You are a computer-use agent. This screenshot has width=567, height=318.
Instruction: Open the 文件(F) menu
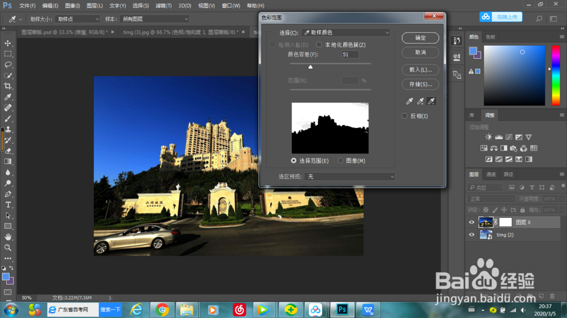pyautogui.click(x=27, y=6)
